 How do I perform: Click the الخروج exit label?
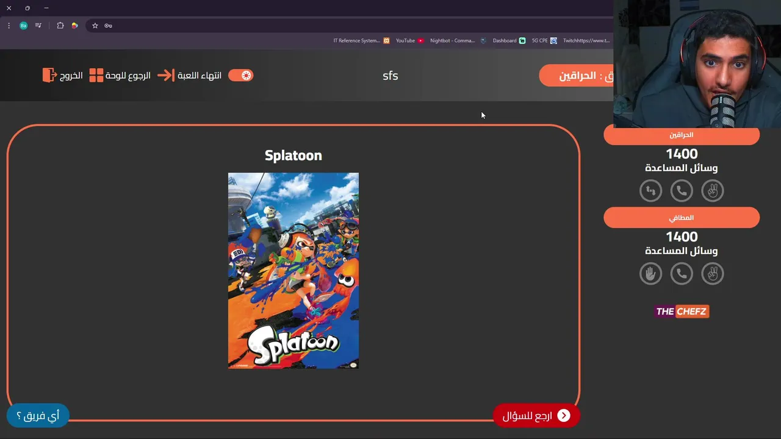point(71,76)
